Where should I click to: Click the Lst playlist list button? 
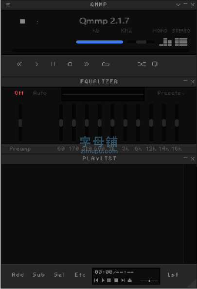coord(173,275)
